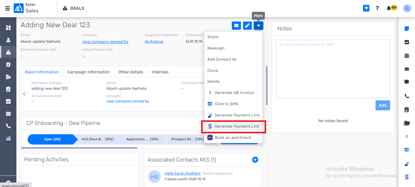Switch to the Campaign Information tab
This screenshot has height=187, width=415.
88,72
